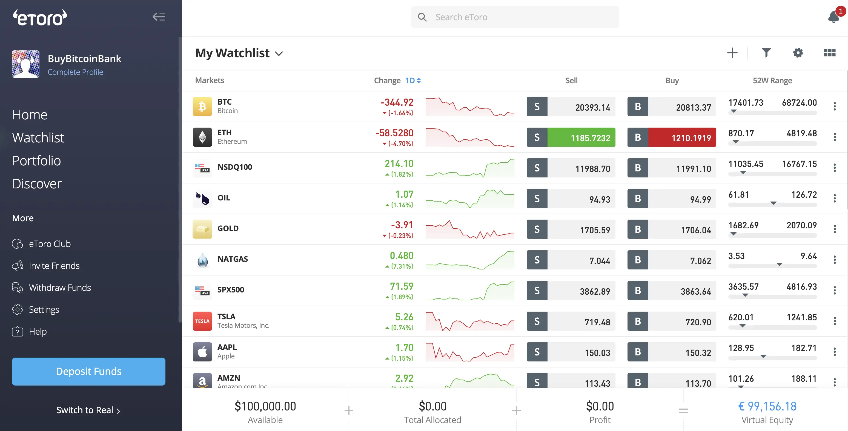Open Invite Friends menu item
Screen dimensions: 848x431
[46, 266]
